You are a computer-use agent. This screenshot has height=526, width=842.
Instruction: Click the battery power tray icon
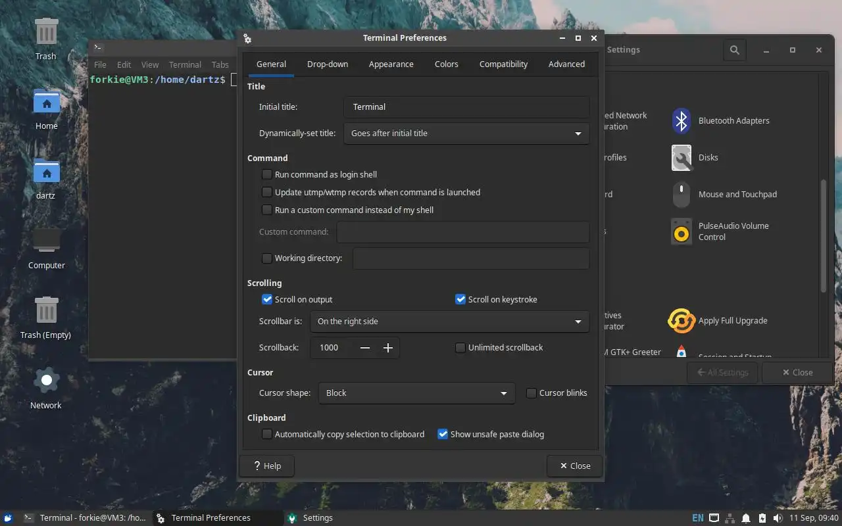click(762, 518)
